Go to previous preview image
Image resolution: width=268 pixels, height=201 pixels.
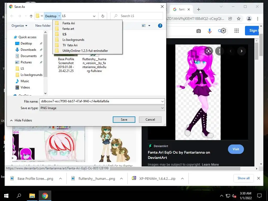[x=230, y=51]
